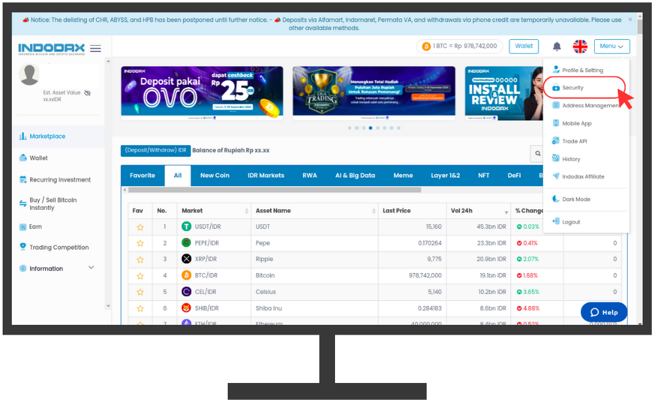The image size is (657, 400).
Task: Collapse the Menu dropdown button
Action: 612,46
